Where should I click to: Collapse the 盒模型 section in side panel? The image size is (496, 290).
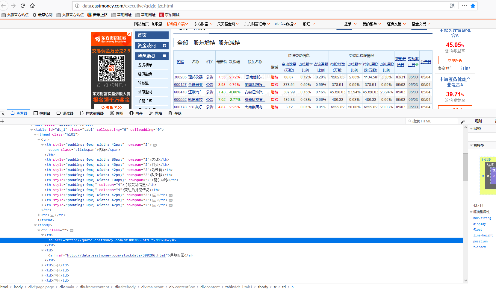click(471, 145)
